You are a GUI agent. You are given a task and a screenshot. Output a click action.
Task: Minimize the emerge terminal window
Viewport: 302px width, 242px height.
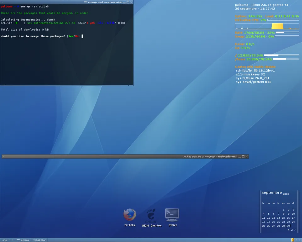click(x=125, y=2)
